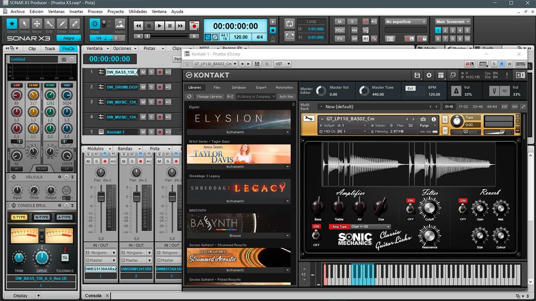Screen dimensions: 536x301
Task: Select screenset number 5
Action: [x=467, y=30]
